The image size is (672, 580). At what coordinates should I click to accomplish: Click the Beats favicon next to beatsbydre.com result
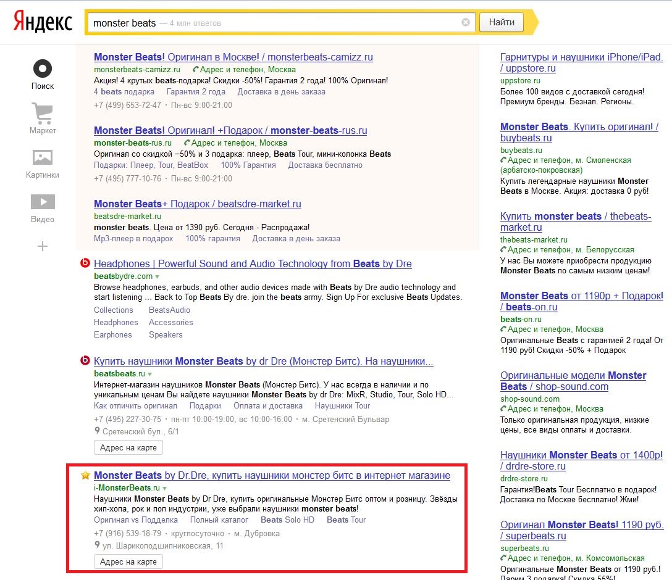pyautogui.click(x=85, y=263)
